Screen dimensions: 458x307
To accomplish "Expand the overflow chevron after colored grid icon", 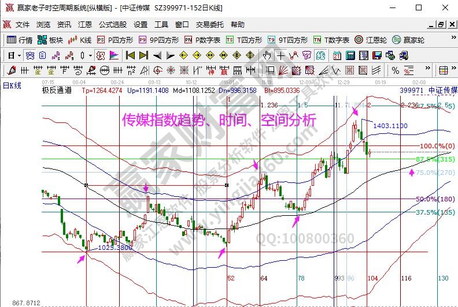I will coord(453,68).
